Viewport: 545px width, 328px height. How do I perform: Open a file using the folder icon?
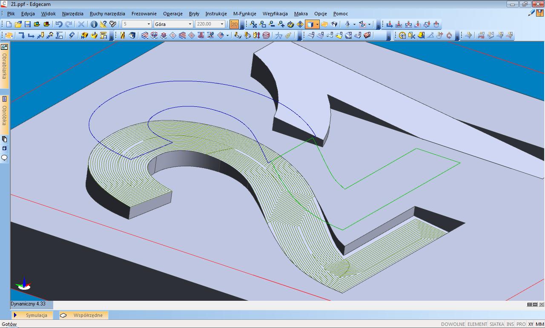tap(18, 24)
